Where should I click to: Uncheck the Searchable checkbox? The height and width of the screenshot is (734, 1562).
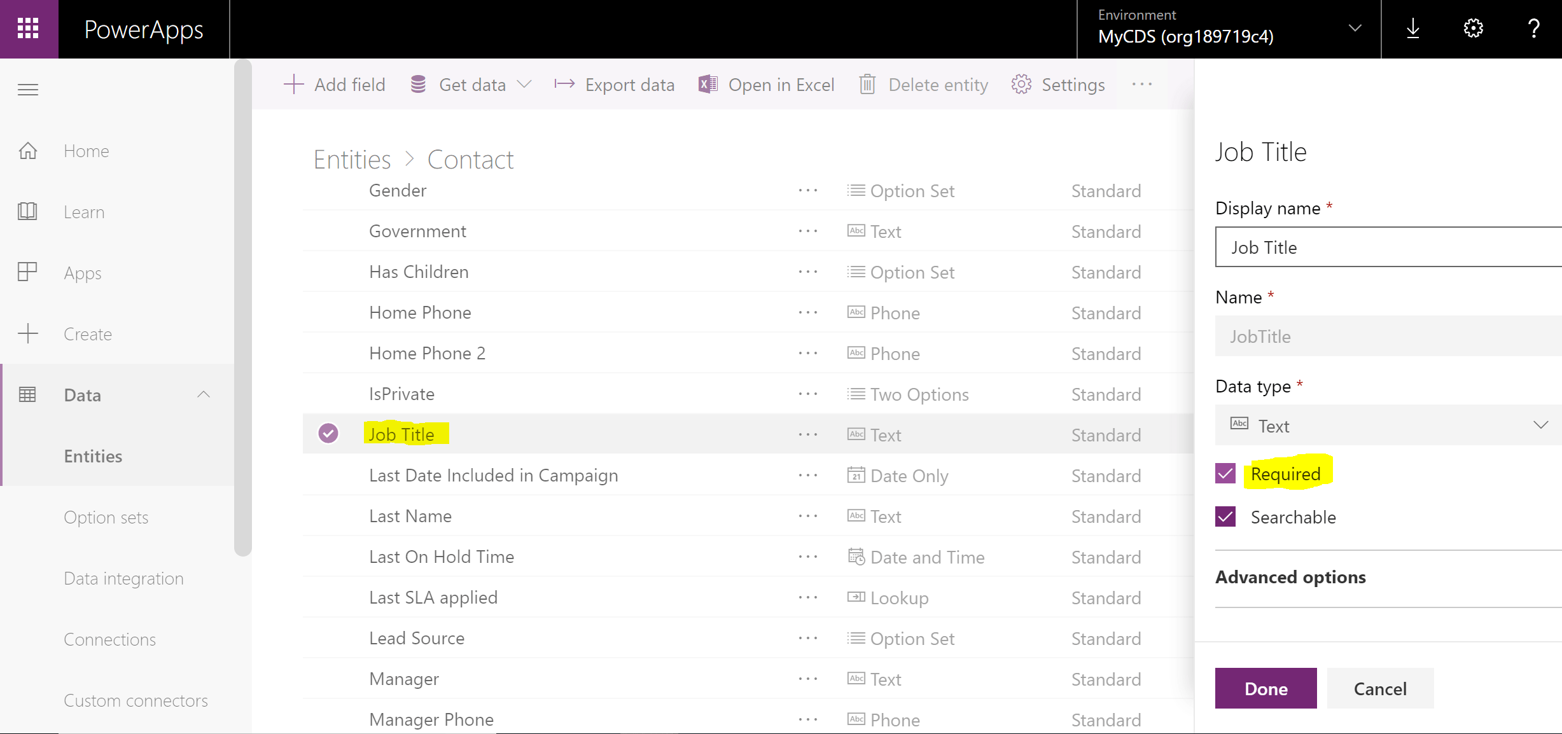(1225, 517)
